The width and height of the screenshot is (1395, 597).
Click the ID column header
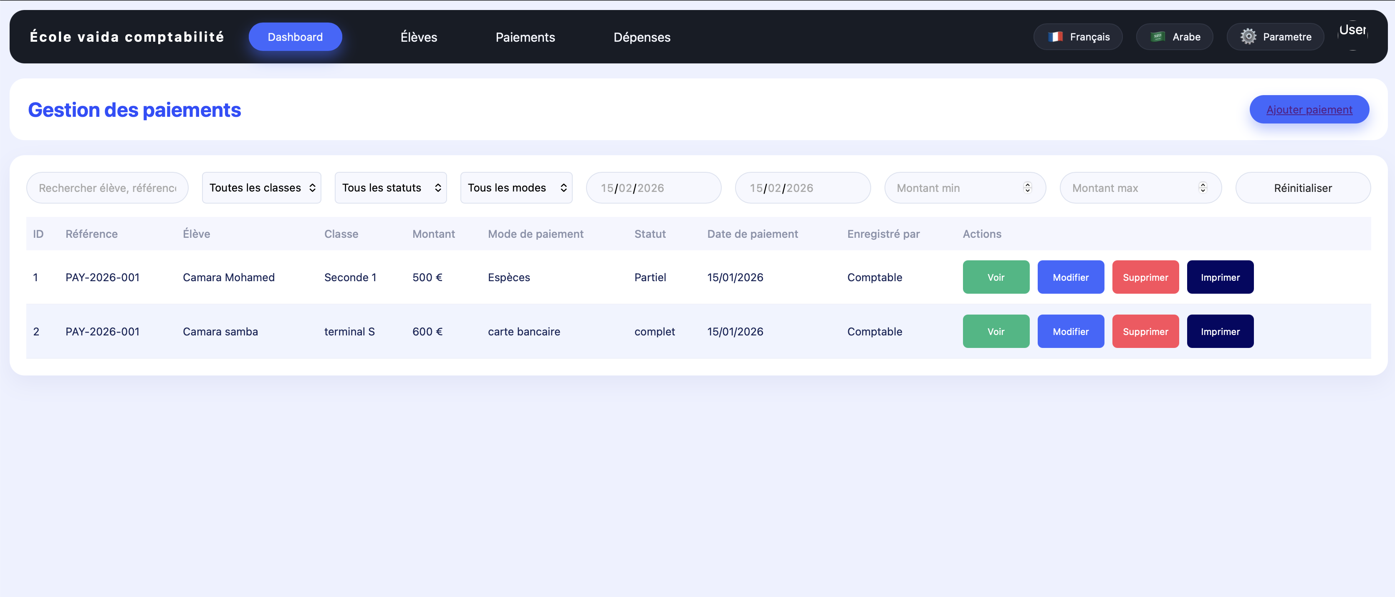[38, 234]
